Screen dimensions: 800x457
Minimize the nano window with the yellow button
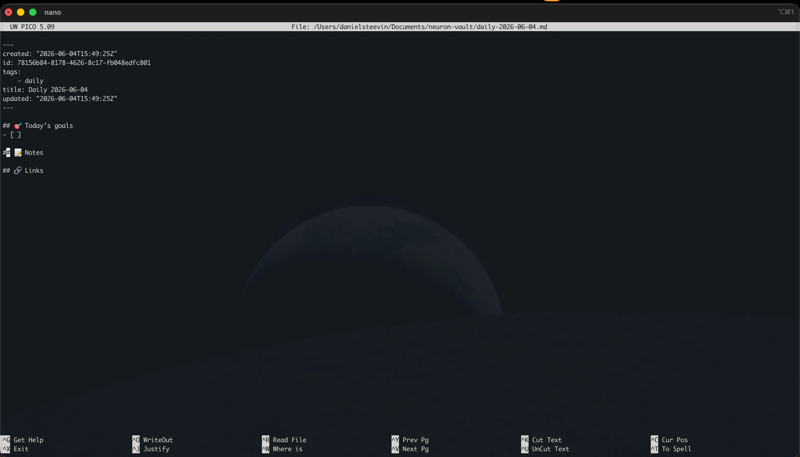tap(21, 12)
